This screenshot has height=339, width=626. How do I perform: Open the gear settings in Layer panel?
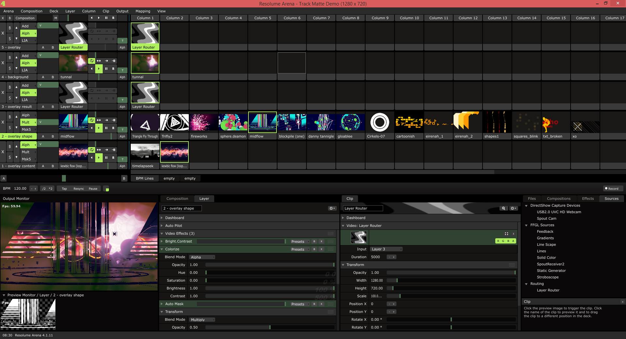click(x=332, y=208)
